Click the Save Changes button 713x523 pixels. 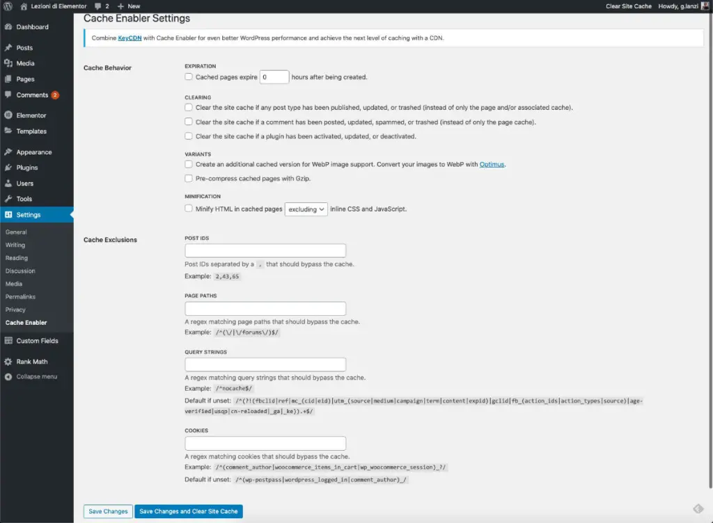point(108,511)
